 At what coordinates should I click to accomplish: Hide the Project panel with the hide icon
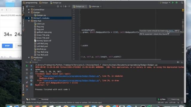click(70, 6)
